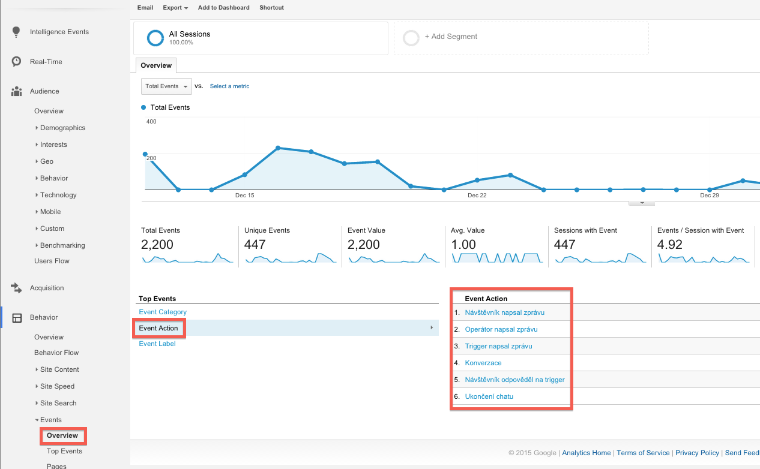Click the Intelligence Events lightbulb icon
760x469 pixels.
(x=17, y=32)
